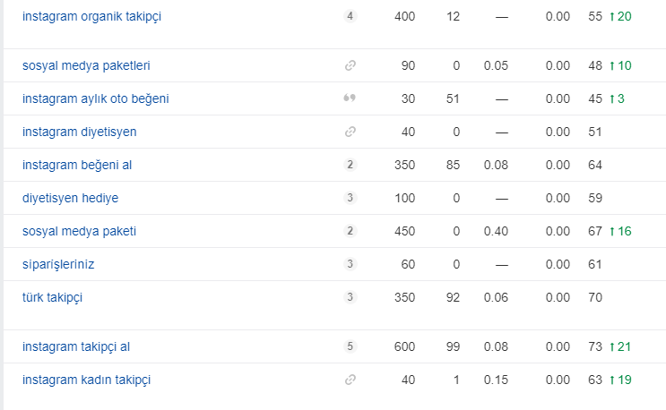Click the SERP features badge 4 for instagram organik takipçi
Viewport: 666px width, 410px height.
pos(350,16)
